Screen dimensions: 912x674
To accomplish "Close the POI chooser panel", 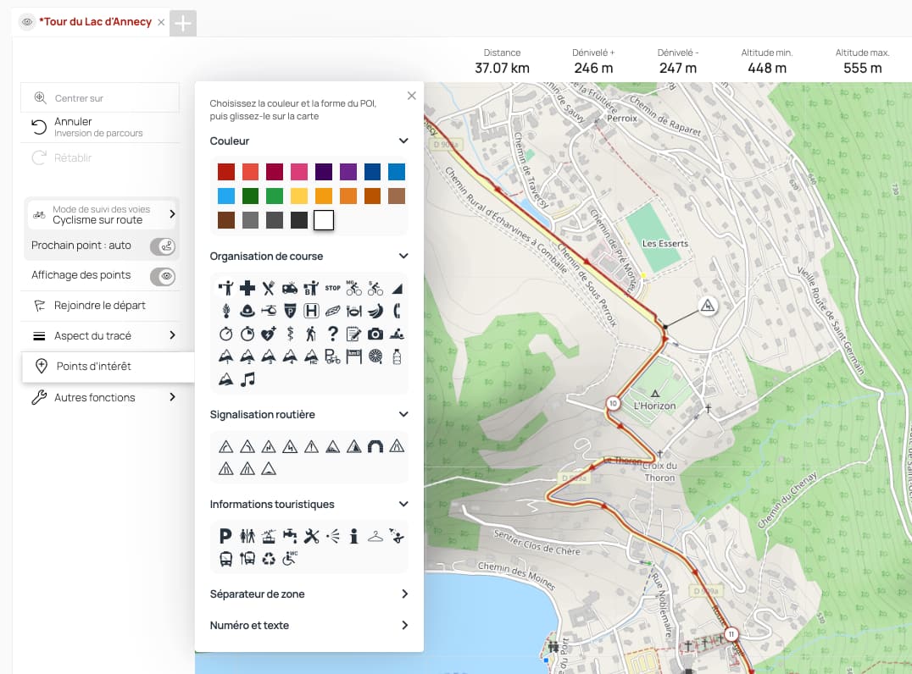I will (412, 96).
